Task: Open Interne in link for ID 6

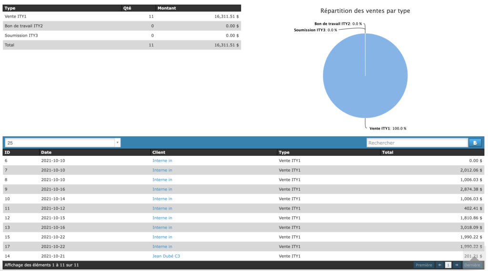Action: coord(162,161)
